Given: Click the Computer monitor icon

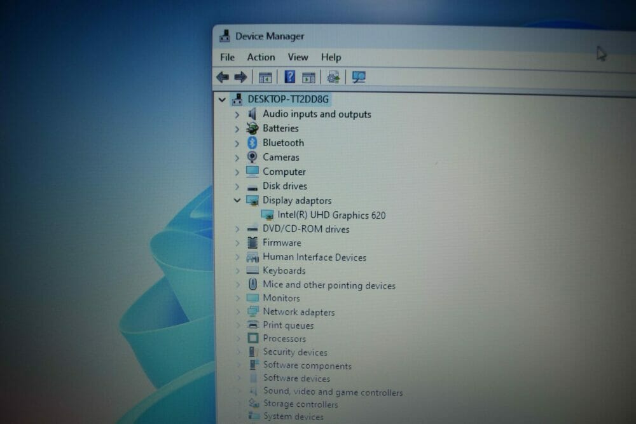Looking at the screenshot, I should pos(252,171).
